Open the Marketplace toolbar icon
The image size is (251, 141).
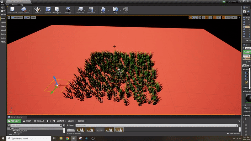coord(57,10)
